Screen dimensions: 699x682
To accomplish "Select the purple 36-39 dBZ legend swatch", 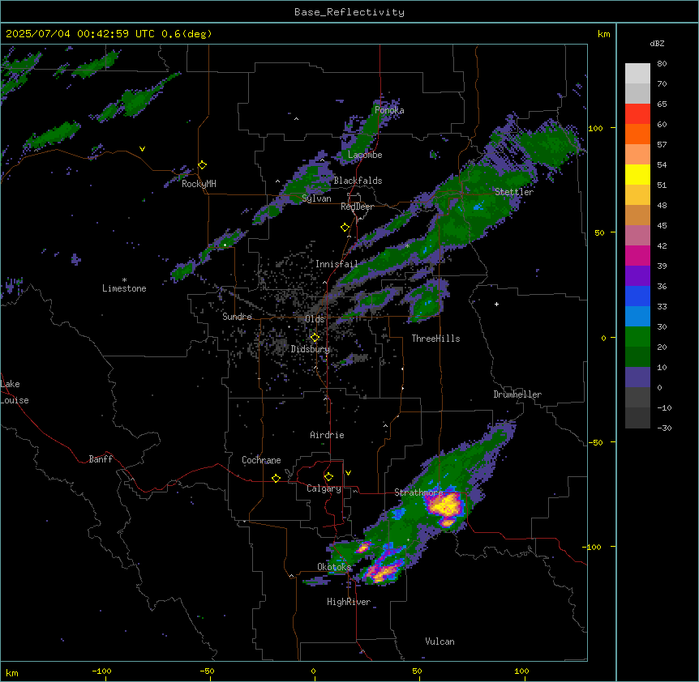I will point(637,276).
